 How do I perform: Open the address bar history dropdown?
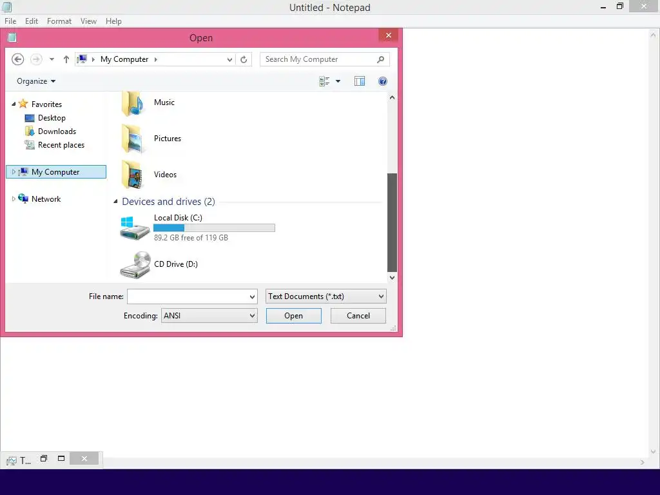tap(229, 59)
